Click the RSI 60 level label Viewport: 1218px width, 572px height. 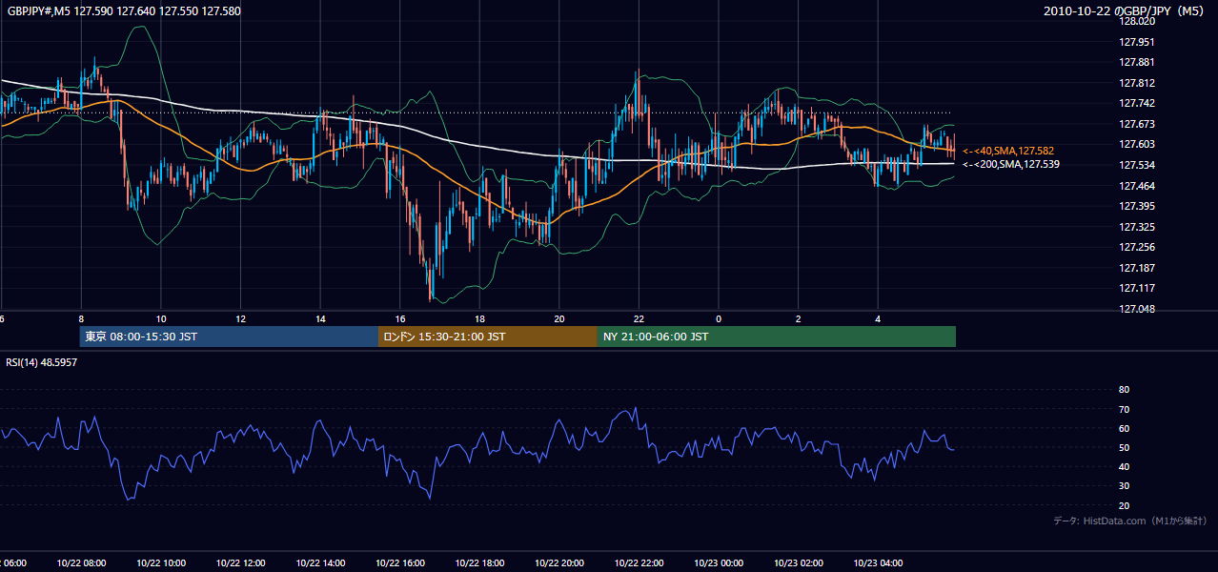[x=1124, y=428]
